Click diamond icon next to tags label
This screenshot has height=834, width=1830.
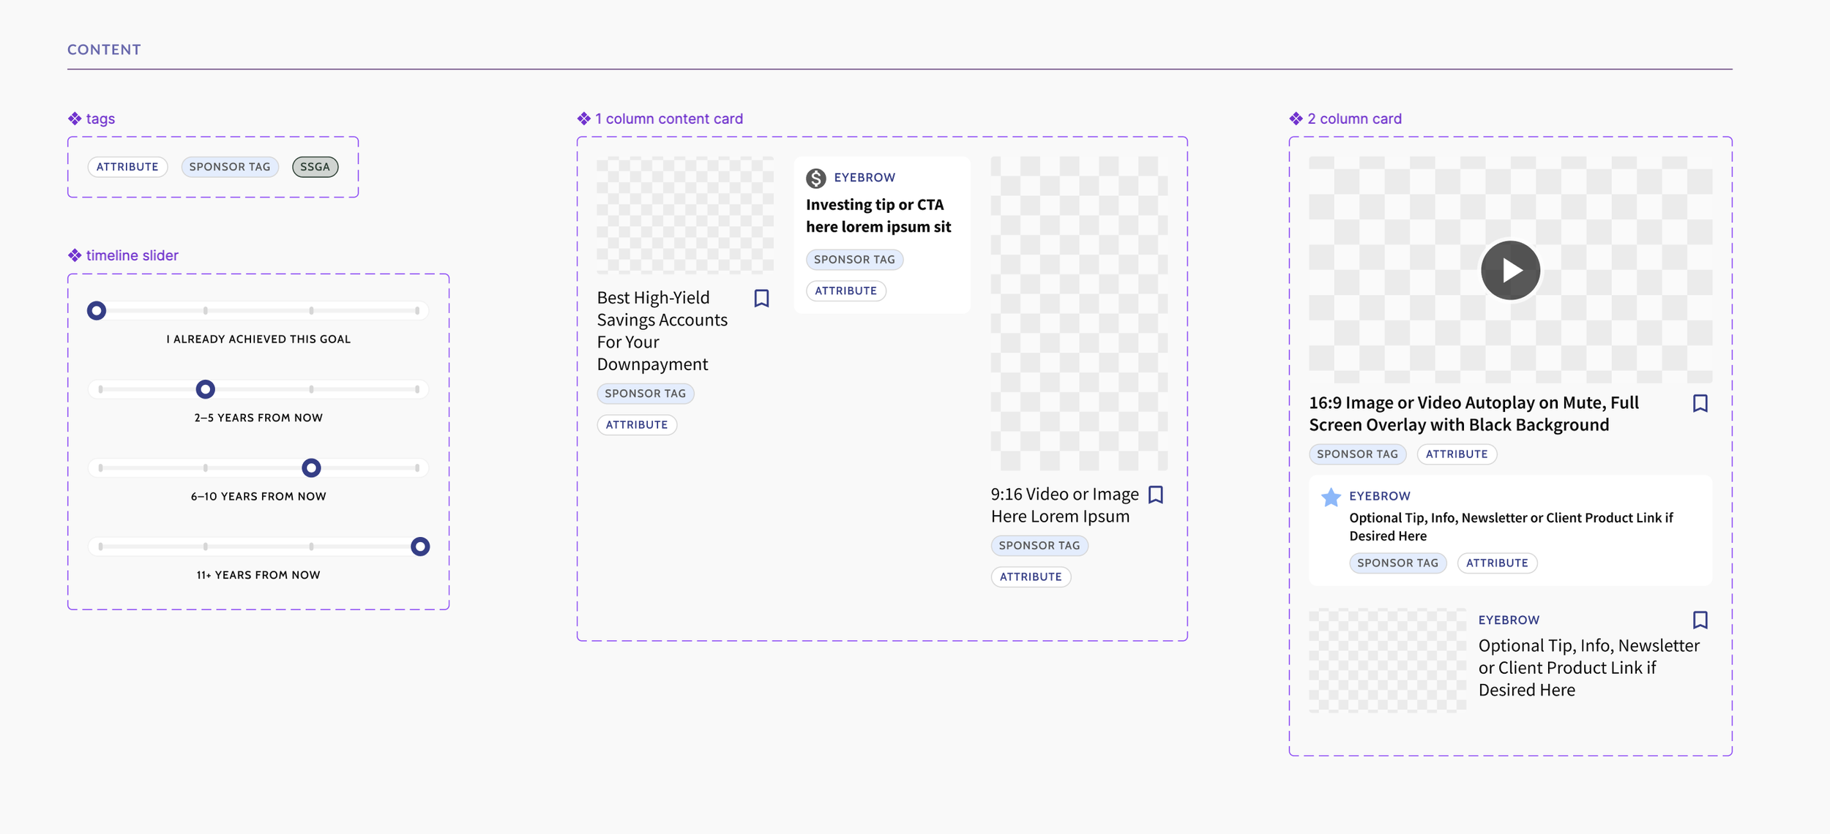click(75, 119)
